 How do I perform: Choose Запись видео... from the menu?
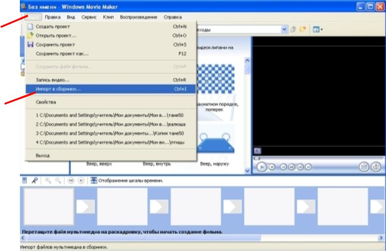(111, 80)
